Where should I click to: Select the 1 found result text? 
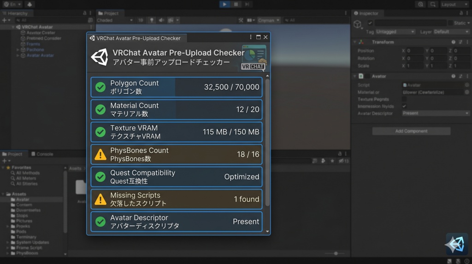point(246,199)
